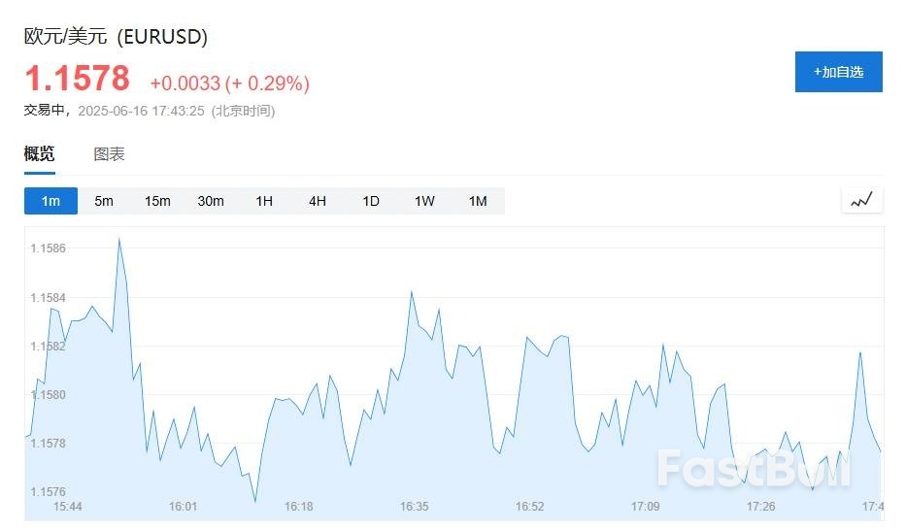This screenshot has width=906, height=530.
Task: Click the FastBull watermark logo
Action: (x=754, y=468)
